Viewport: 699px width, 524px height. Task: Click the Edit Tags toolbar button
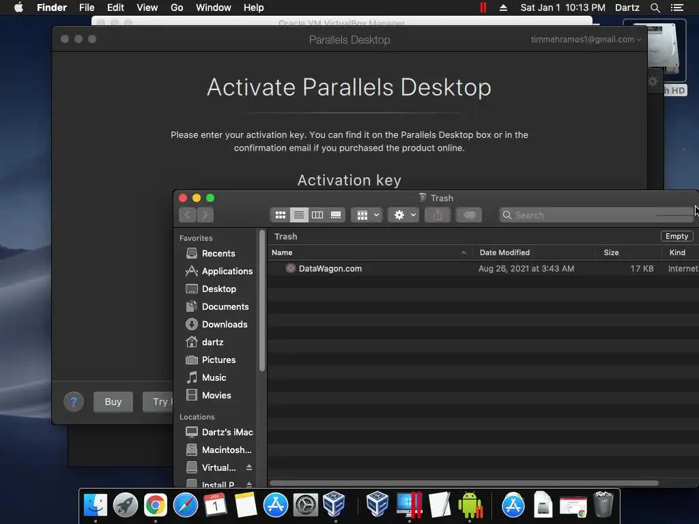pos(469,215)
